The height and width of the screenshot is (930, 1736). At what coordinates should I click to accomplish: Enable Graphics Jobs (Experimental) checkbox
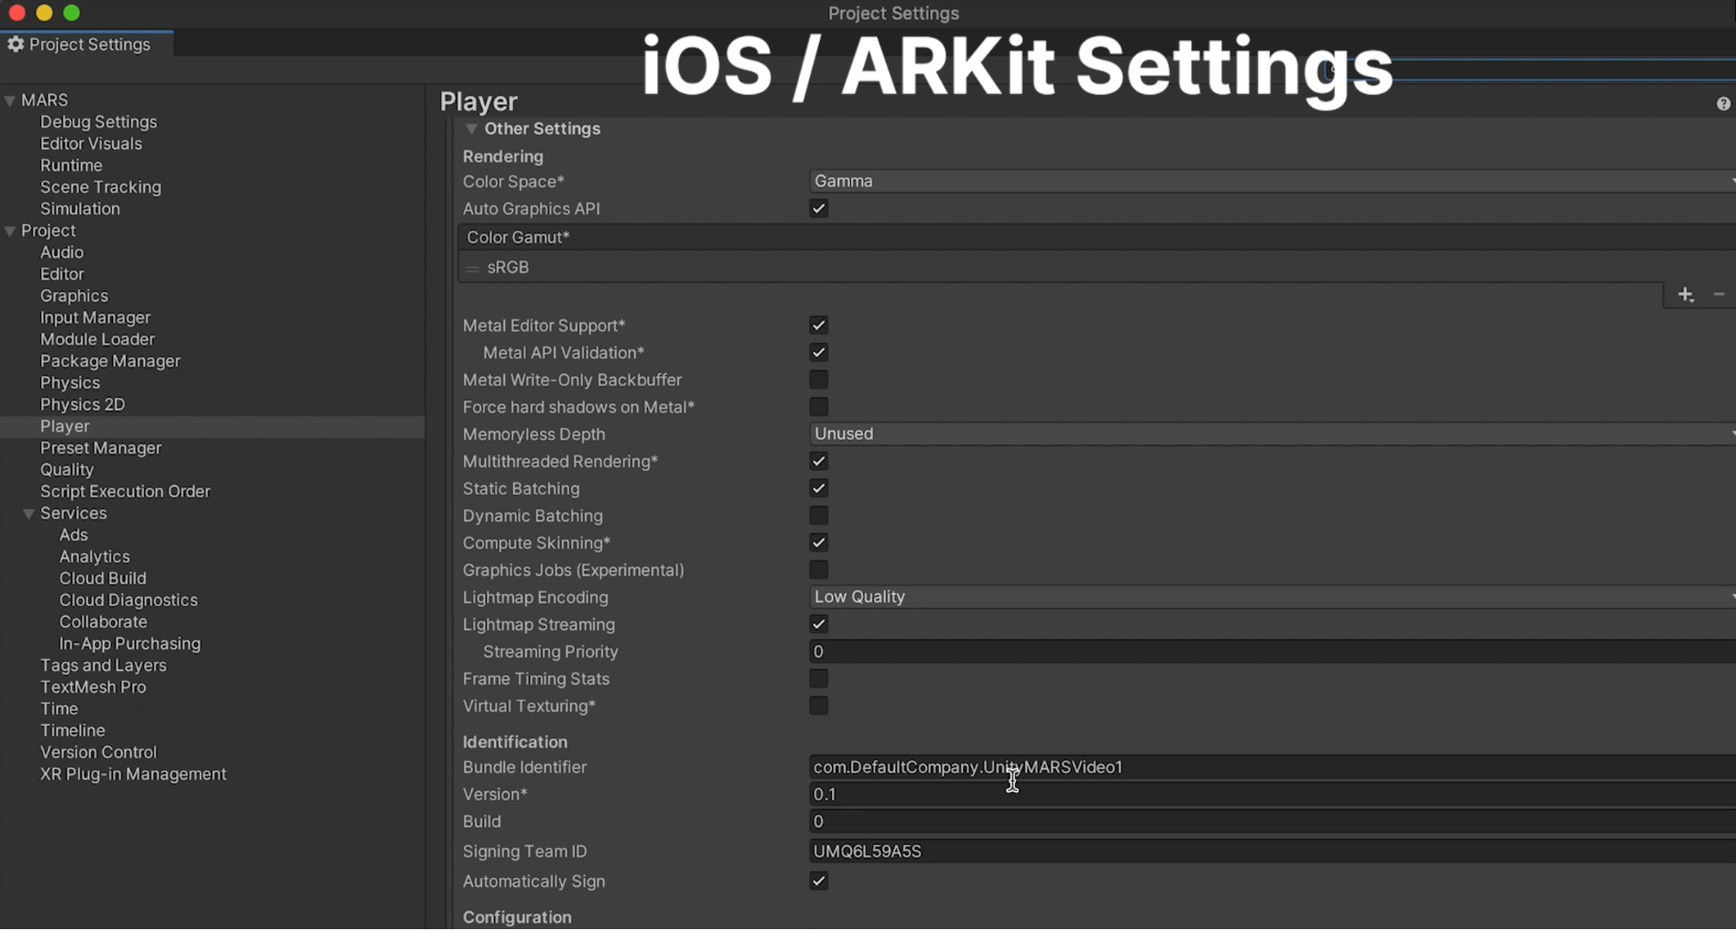[x=818, y=570]
